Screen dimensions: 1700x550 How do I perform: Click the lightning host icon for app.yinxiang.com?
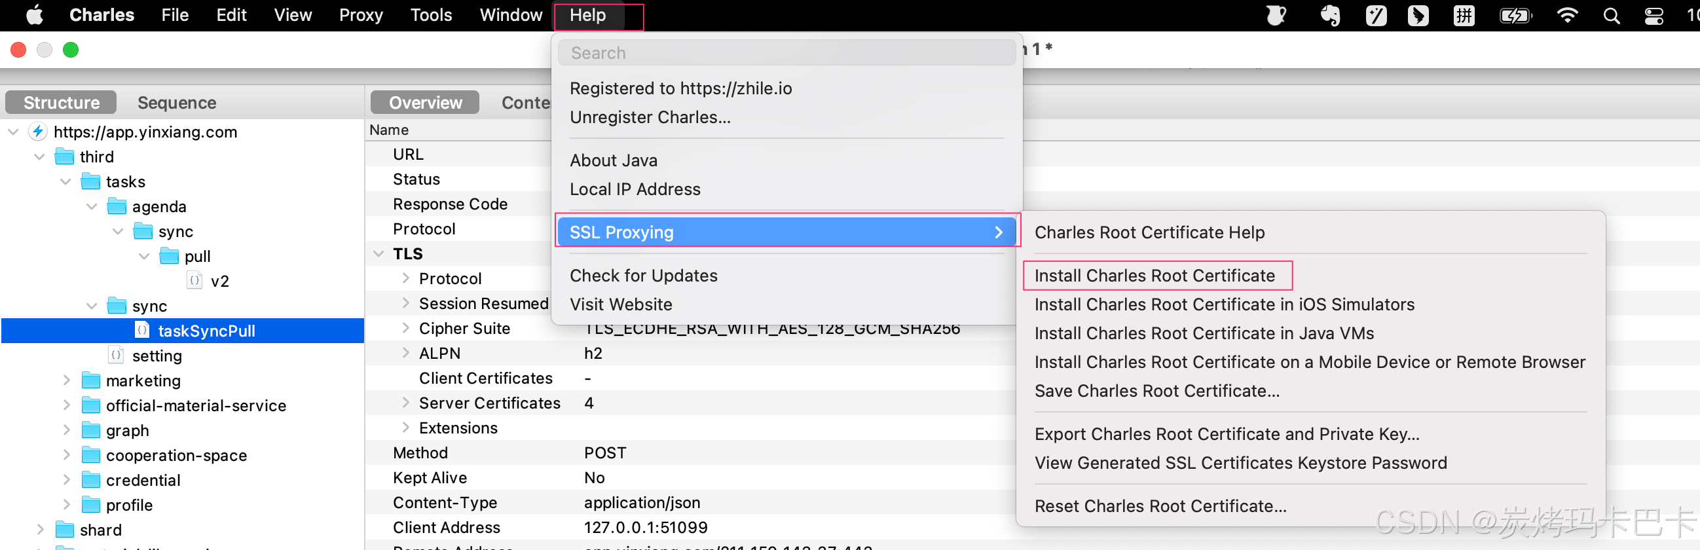pos(38,131)
